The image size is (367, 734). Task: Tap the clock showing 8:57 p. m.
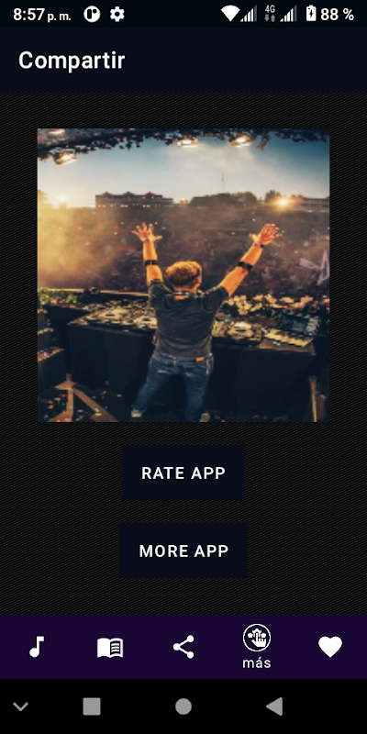tap(42, 15)
